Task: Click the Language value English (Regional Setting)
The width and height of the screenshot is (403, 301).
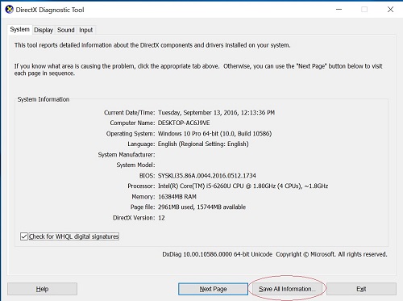Action: [203, 144]
